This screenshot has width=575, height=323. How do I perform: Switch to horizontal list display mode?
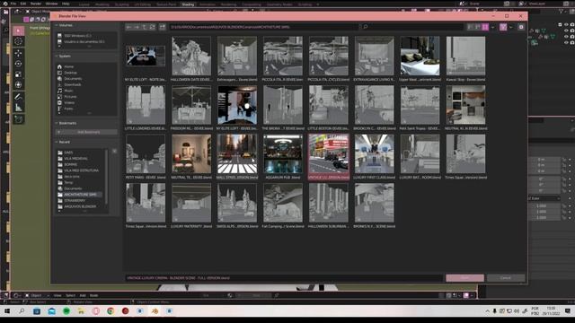(477, 27)
